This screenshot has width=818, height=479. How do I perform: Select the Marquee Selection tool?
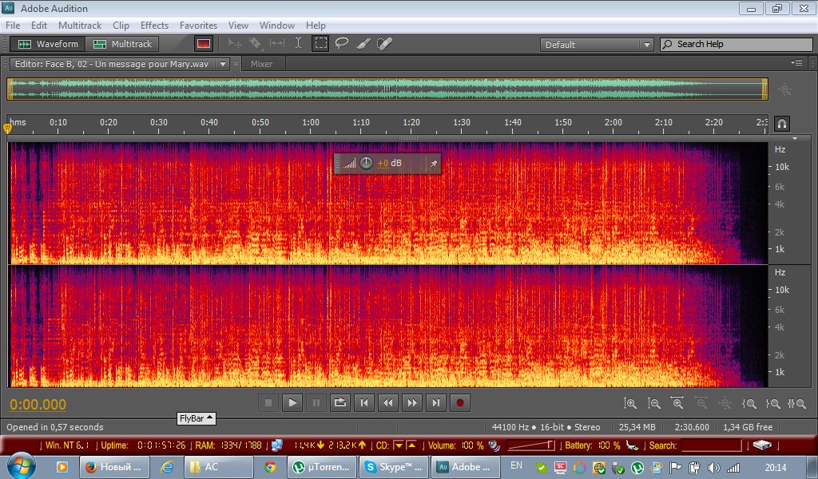coord(320,44)
